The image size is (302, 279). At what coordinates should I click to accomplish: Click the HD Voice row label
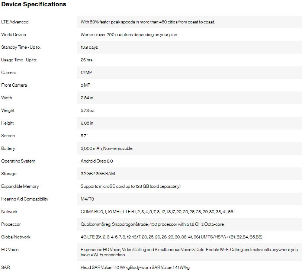click(x=10, y=250)
